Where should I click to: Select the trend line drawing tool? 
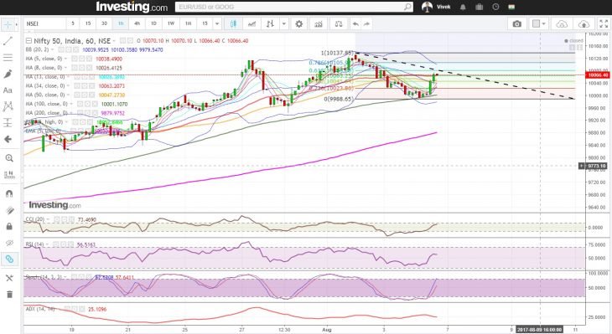pos(8,41)
